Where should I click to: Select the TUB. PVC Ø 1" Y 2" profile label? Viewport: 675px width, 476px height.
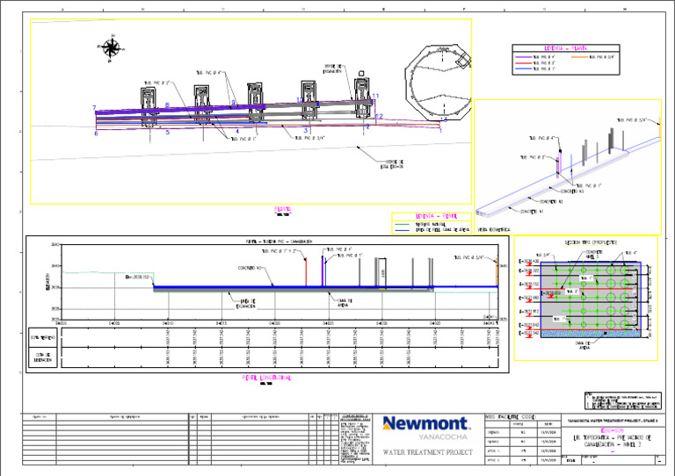coord(279,251)
